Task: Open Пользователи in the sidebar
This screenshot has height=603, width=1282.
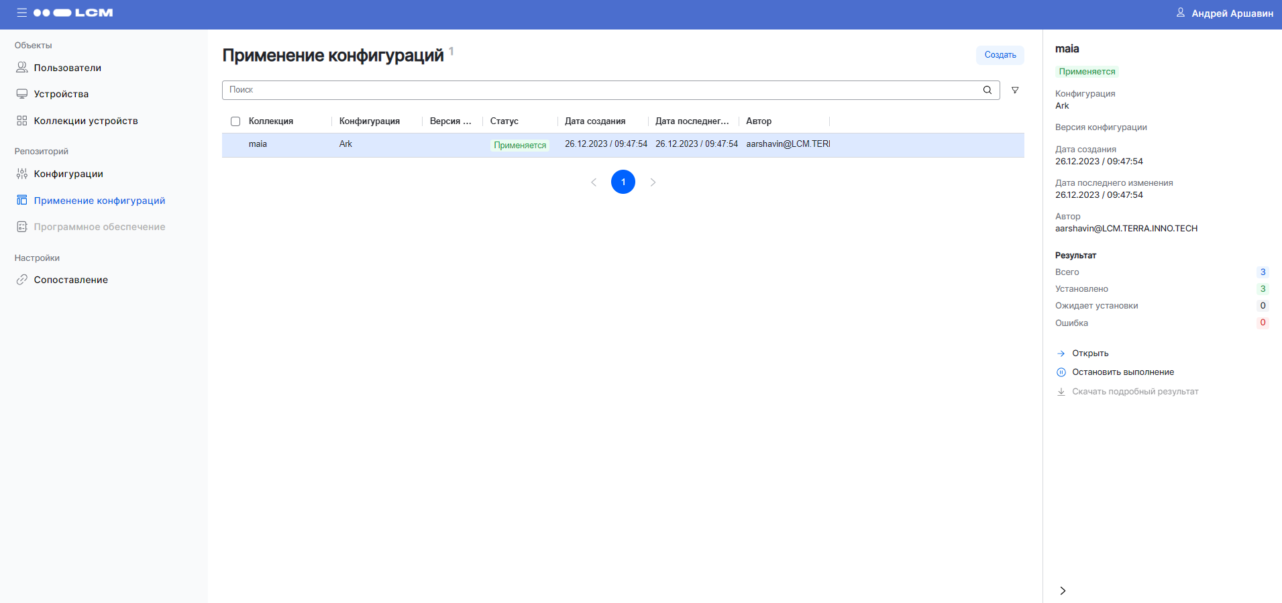Action: tap(67, 68)
